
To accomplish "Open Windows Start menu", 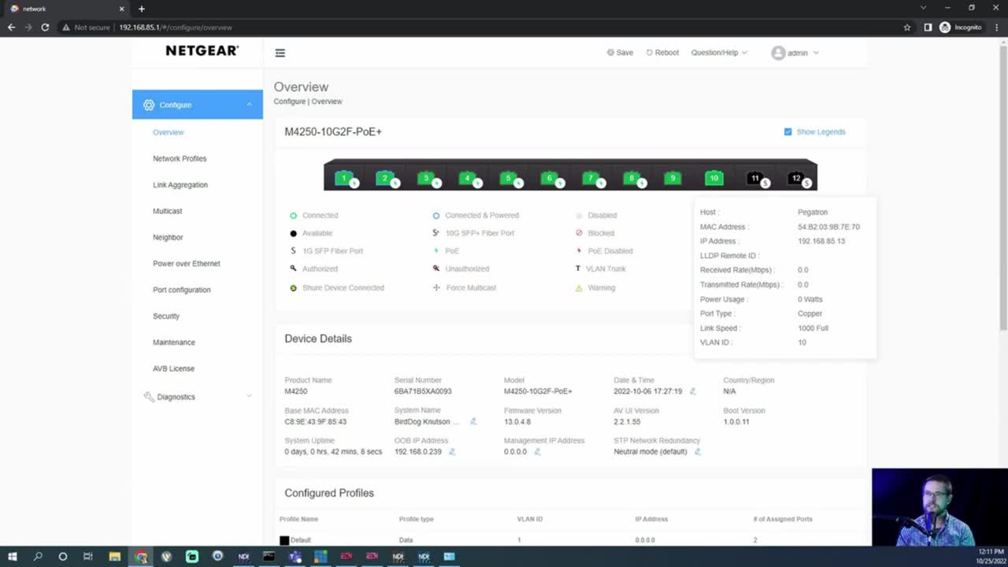I will click(13, 557).
